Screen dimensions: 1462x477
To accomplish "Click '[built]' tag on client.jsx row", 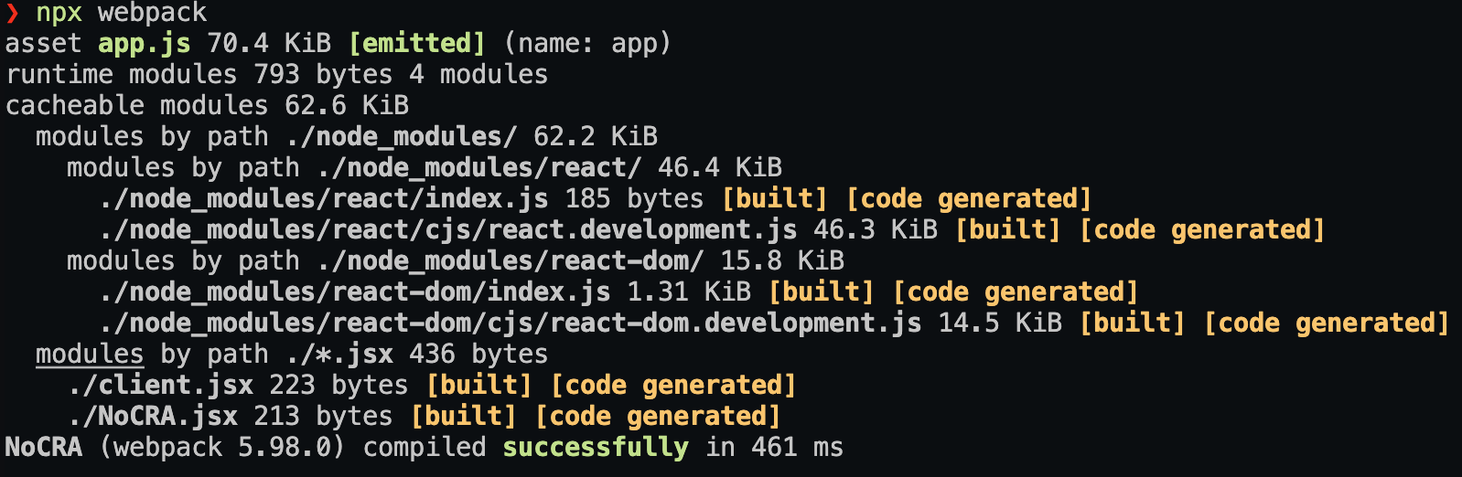I will click(479, 386).
